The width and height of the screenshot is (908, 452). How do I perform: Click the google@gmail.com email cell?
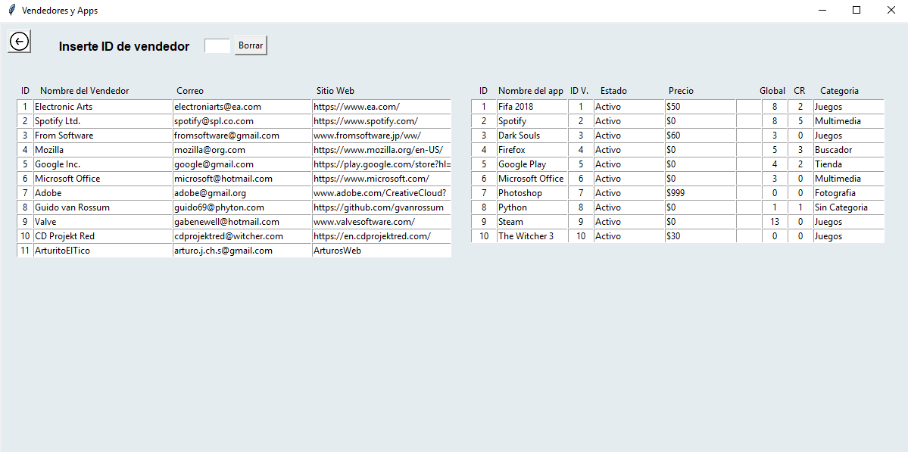pyautogui.click(x=242, y=164)
